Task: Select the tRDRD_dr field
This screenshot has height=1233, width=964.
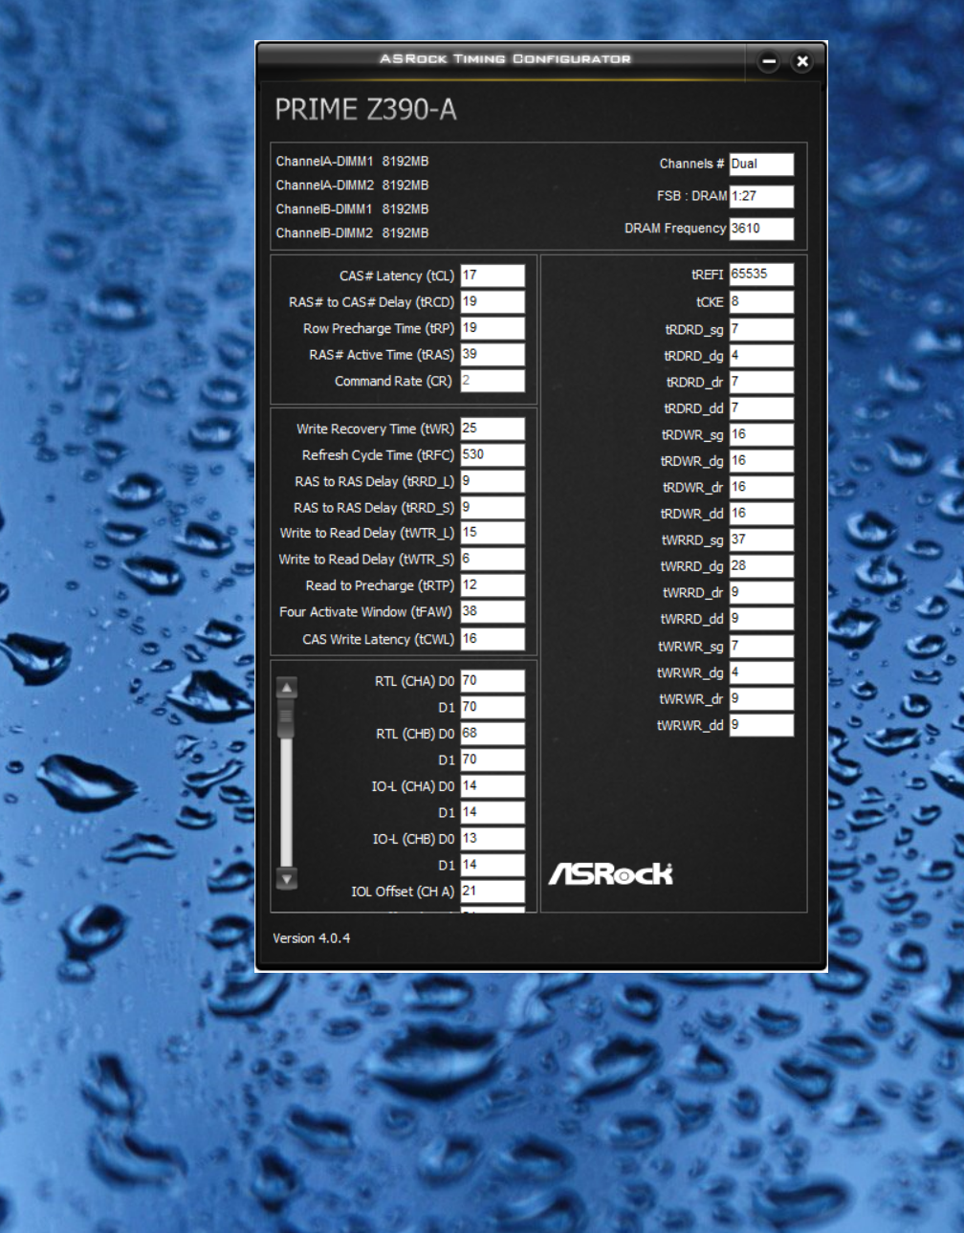Action: [761, 383]
